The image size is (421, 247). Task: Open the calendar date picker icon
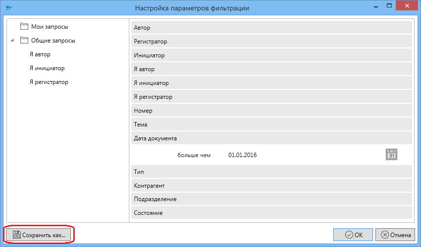[391, 155]
